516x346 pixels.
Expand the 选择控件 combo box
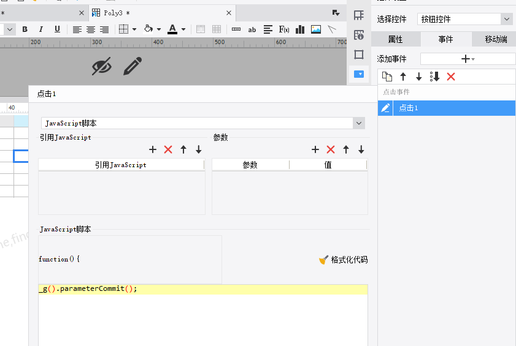(x=506, y=19)
